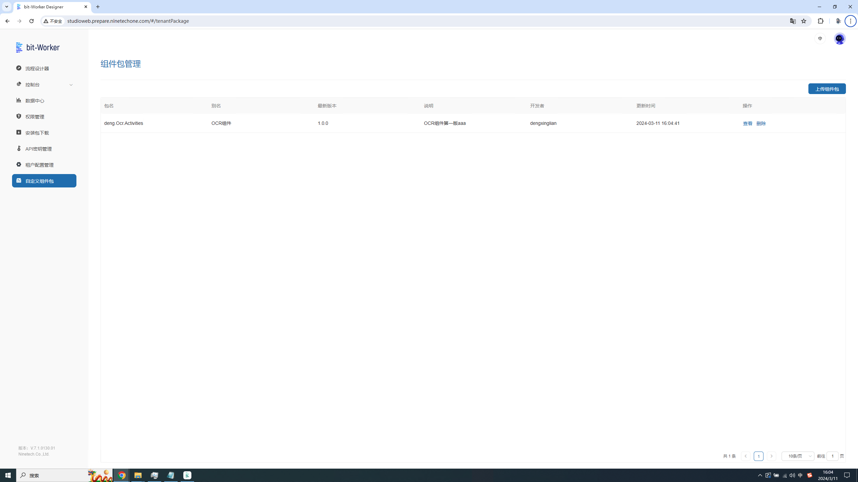
Task: Expand the 控制台 menu chevron
Action: pos(71,85)
